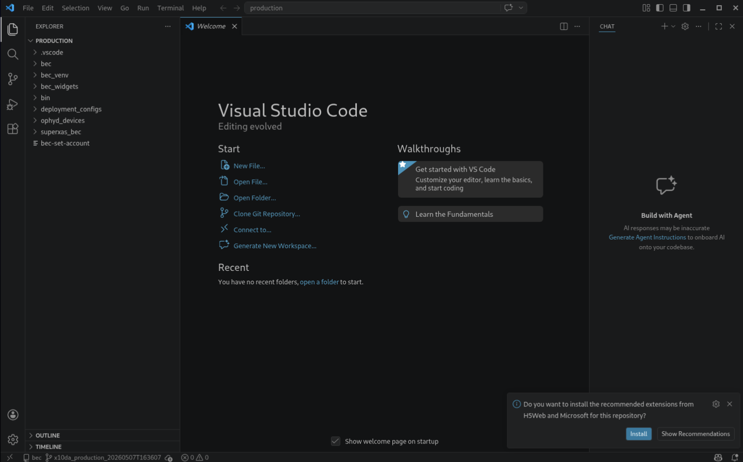Open the new chat dropdown arrow
This screenshot has width=743, height=462.
coord(673,26)
